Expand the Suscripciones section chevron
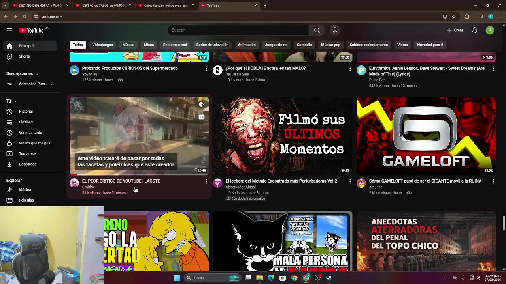 pos(37,74)
